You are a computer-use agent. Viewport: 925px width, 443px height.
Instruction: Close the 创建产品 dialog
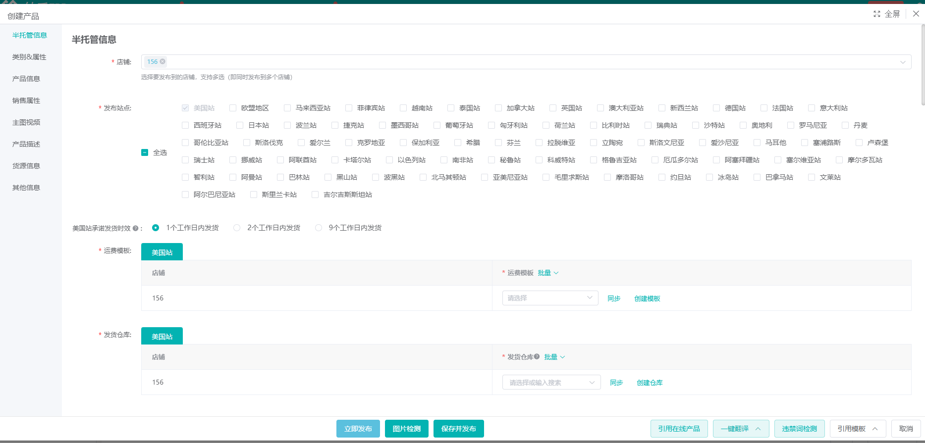tap(916, 14)
